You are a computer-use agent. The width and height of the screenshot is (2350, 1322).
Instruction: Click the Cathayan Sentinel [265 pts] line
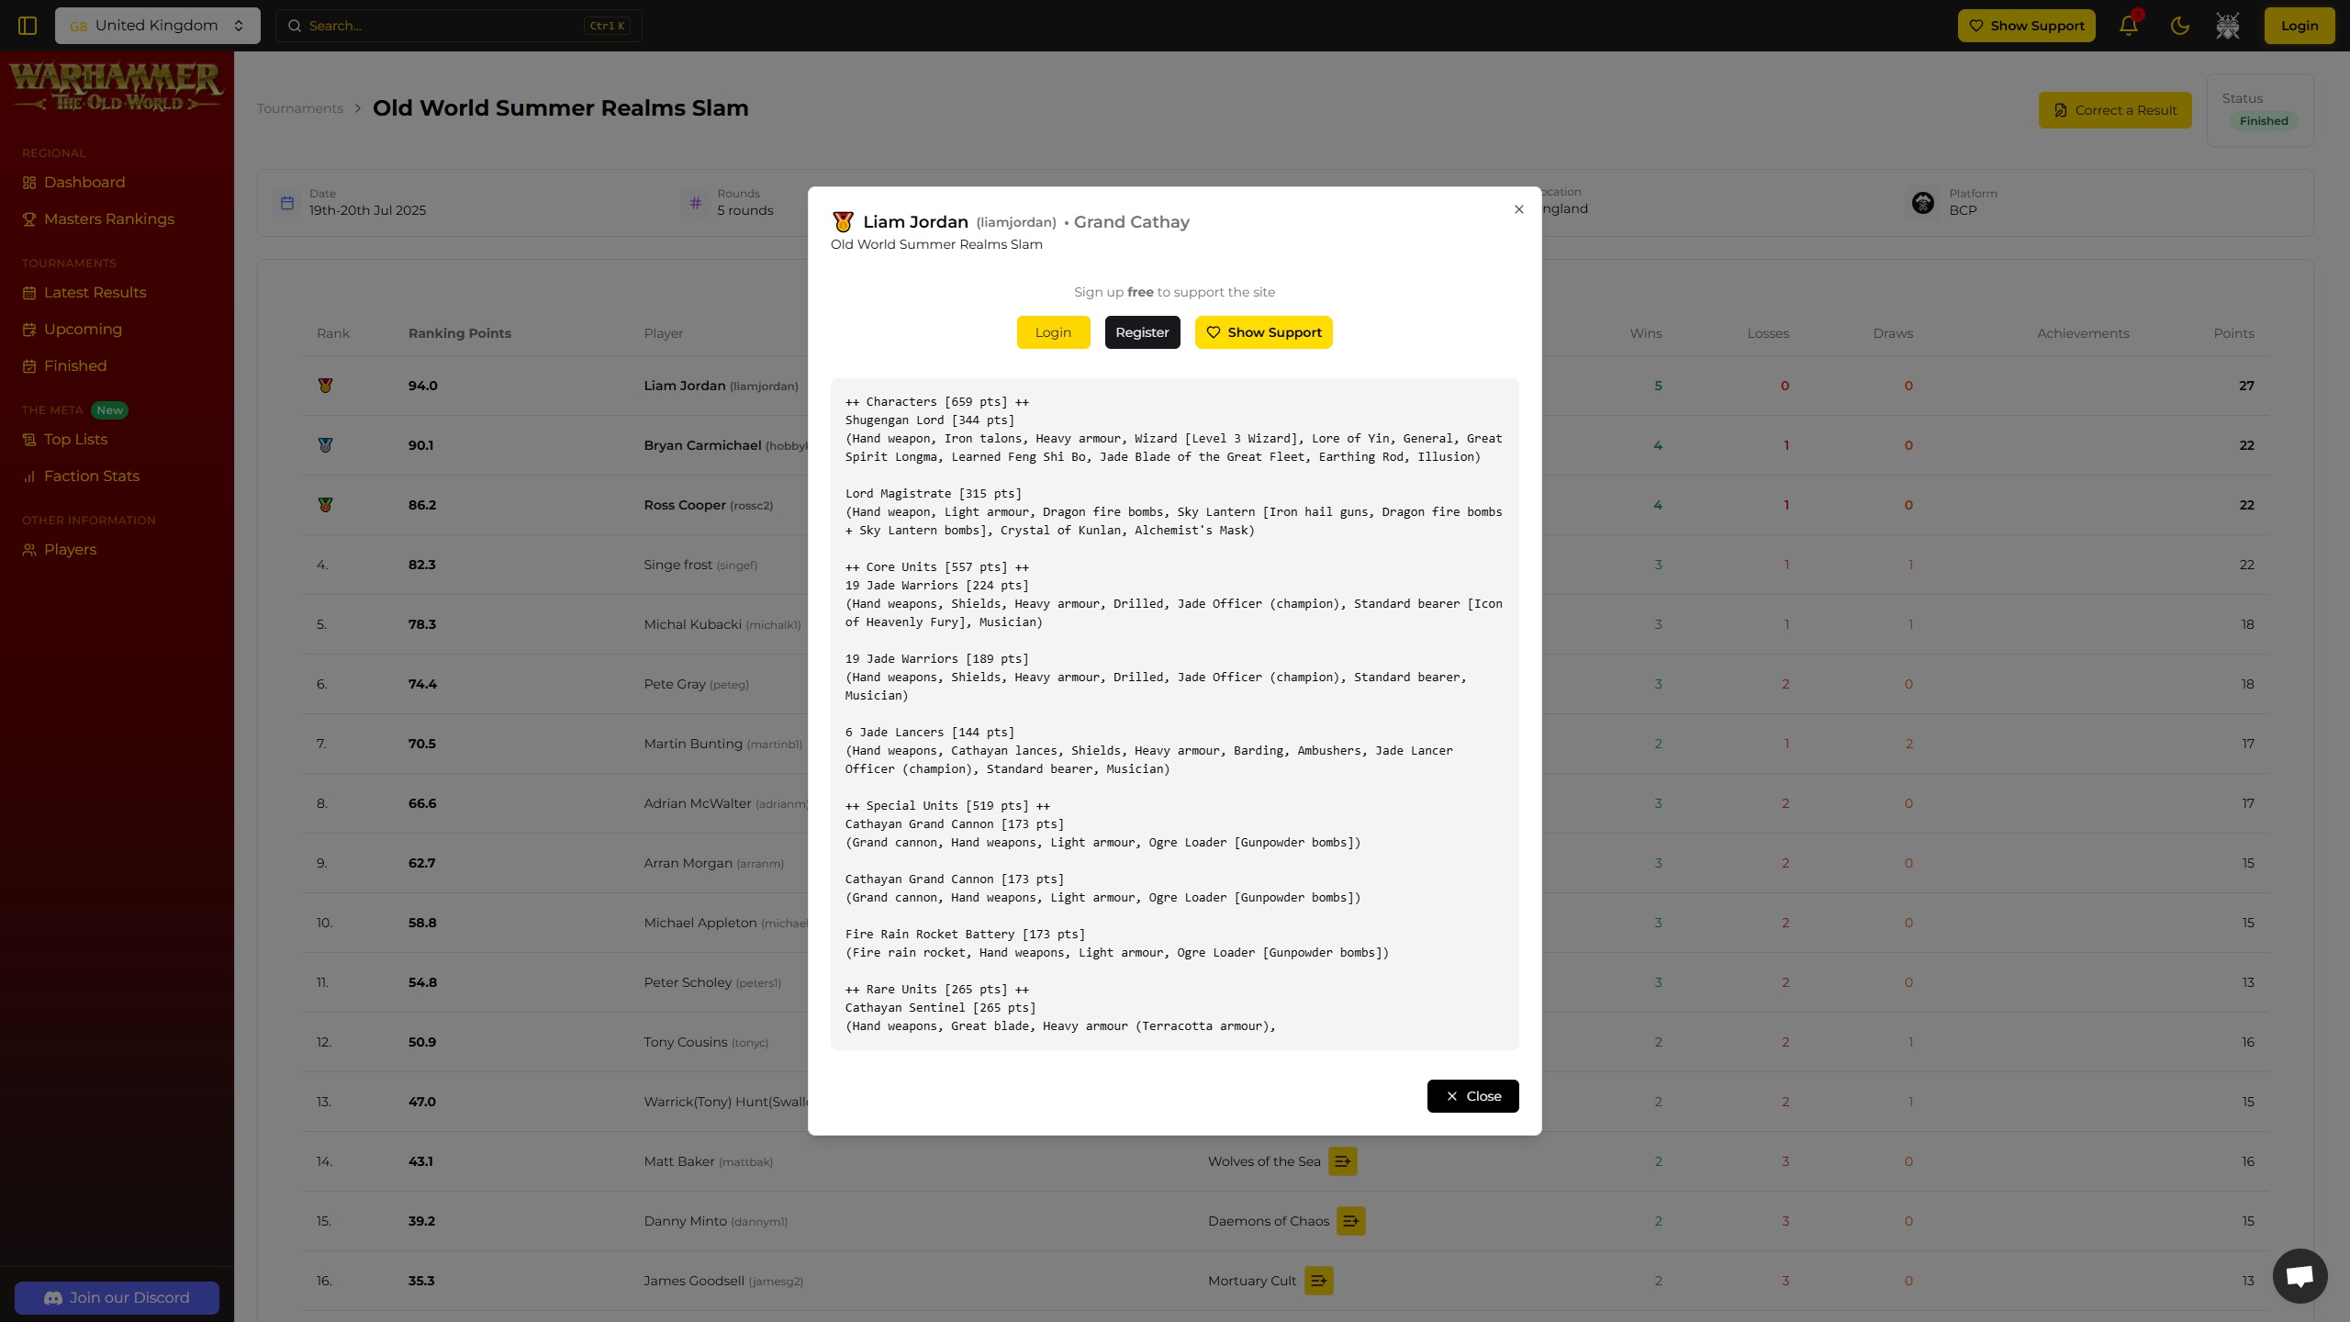(940, 1008)
